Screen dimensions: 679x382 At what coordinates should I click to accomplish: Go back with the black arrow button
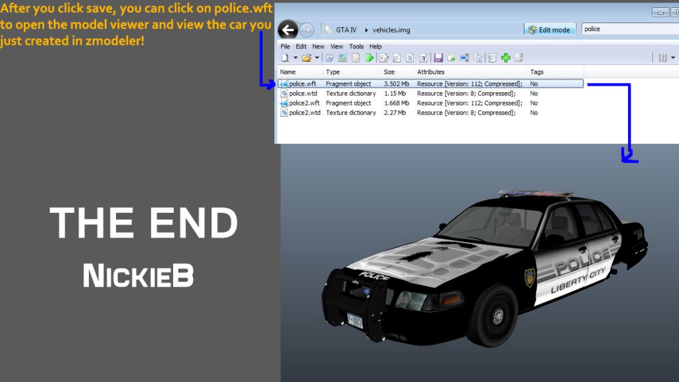pos(288,30)
